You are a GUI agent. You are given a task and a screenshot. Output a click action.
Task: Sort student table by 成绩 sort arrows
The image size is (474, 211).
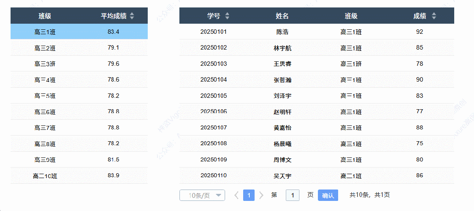coord(434,16)
